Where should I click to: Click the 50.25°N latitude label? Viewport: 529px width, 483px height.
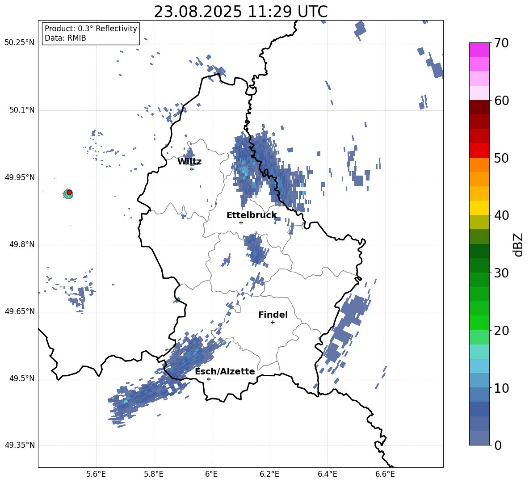(x=20, y=43)
